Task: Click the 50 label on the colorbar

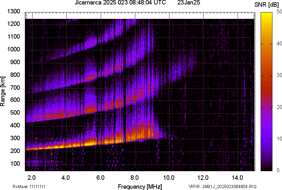Action: pos(280,11)
